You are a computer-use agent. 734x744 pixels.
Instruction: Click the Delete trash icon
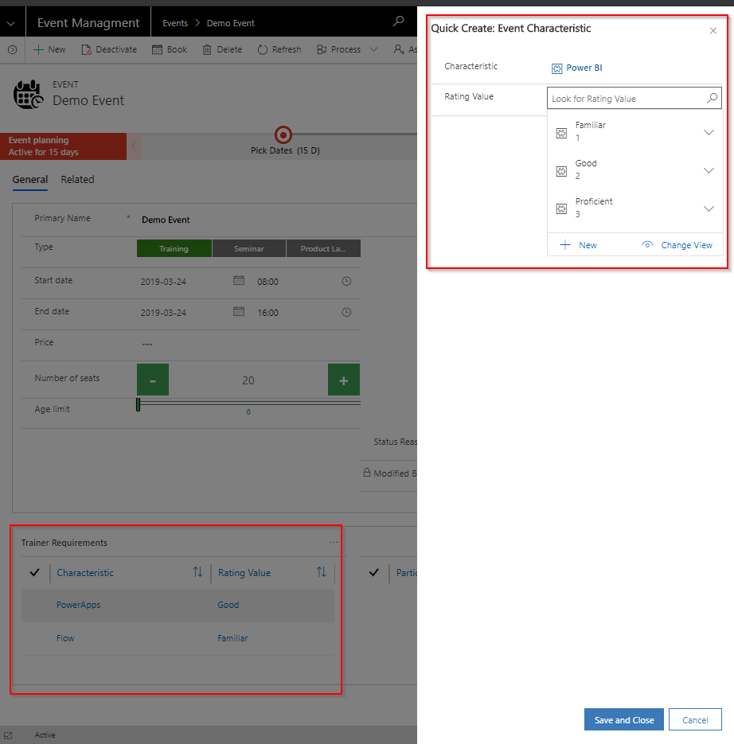(207, 49)
